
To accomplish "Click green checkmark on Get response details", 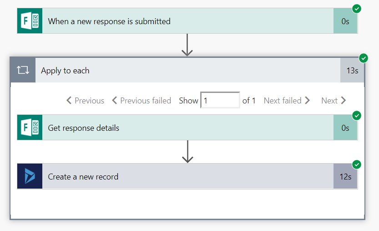I will 357,115.
